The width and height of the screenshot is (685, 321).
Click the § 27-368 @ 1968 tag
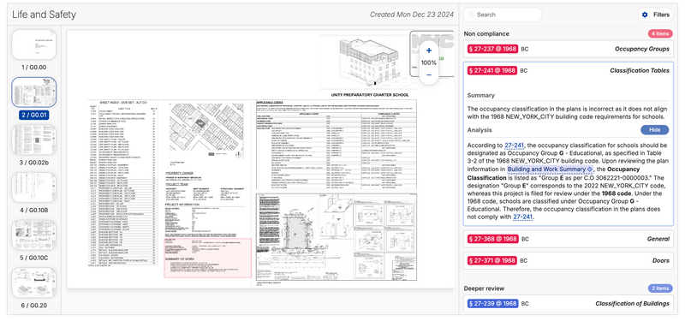(492, 239)
